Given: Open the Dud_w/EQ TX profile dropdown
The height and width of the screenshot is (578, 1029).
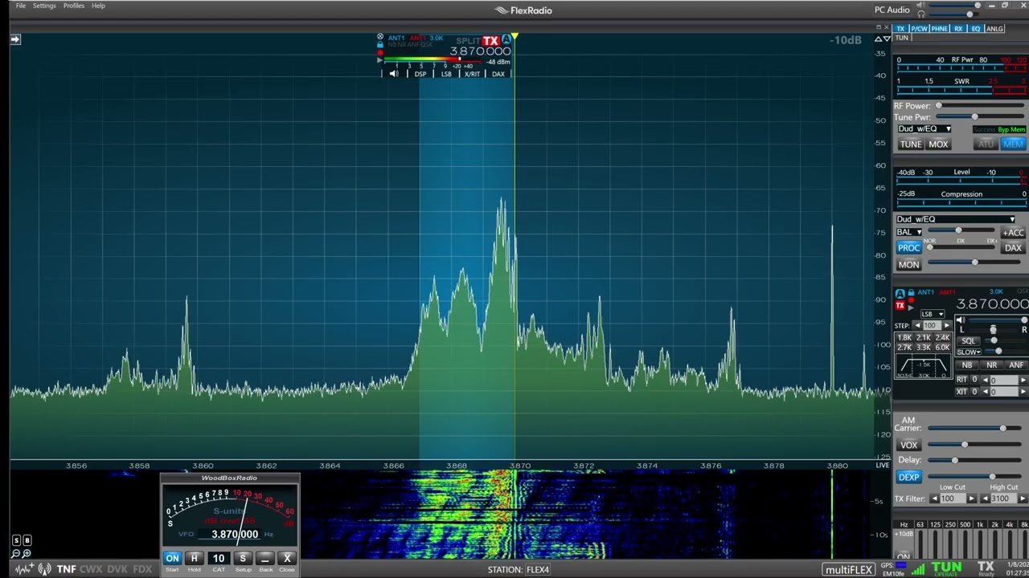Looking at the screenshot, I should click(x=924, y=129).
